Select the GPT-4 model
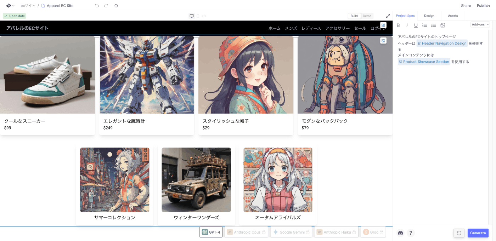The width and height of the screenshot is (496, 241). [x=211, y=232]
